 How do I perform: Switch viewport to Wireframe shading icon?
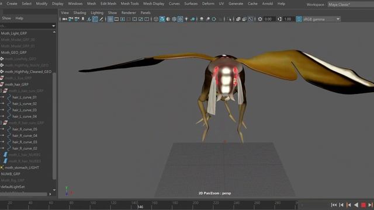pyautogui.click(x=156, y=19)
